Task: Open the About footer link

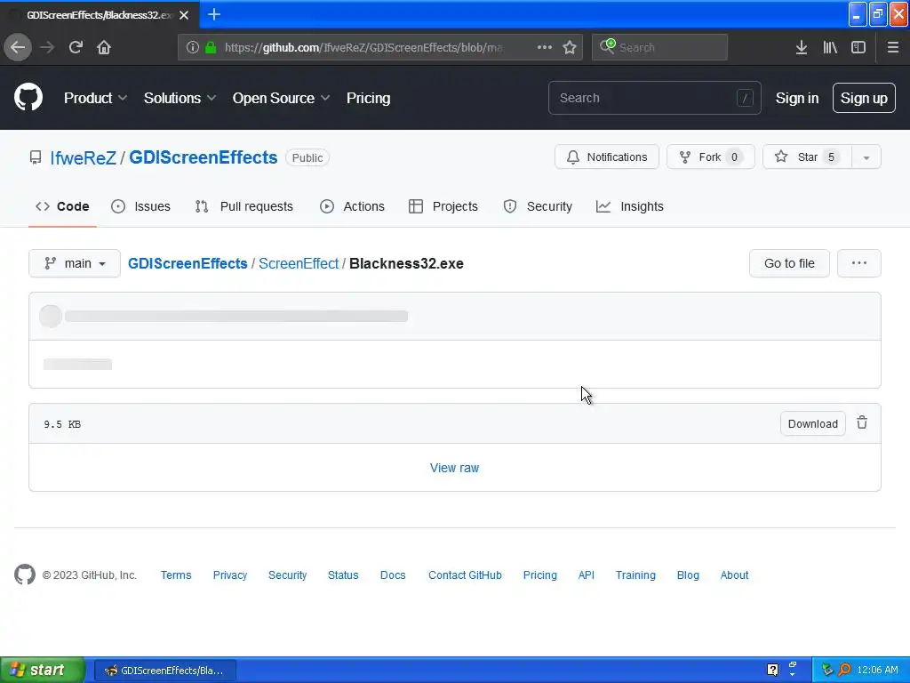Action: [x=734, y=575]
